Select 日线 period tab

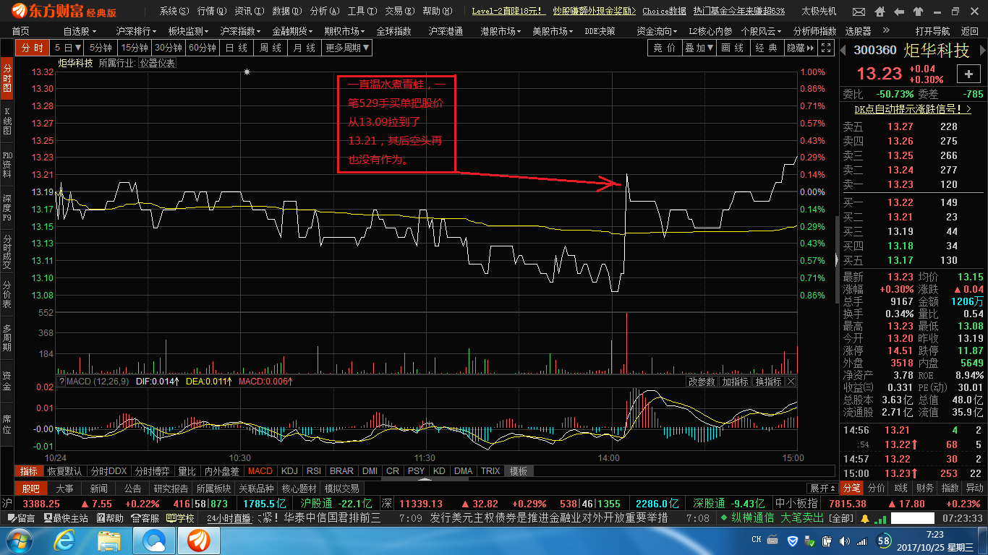coord(237,48)
